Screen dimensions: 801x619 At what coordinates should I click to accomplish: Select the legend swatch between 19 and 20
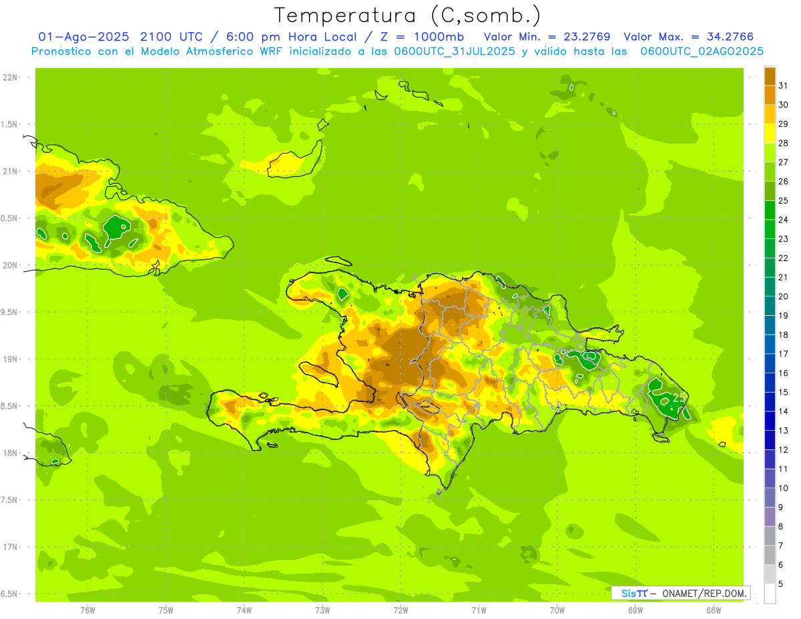(770, 306)
